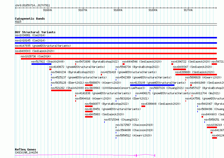Open the CASC6|NR_104154 gene label
Viewport: 224px width, 158px height.
26,152
